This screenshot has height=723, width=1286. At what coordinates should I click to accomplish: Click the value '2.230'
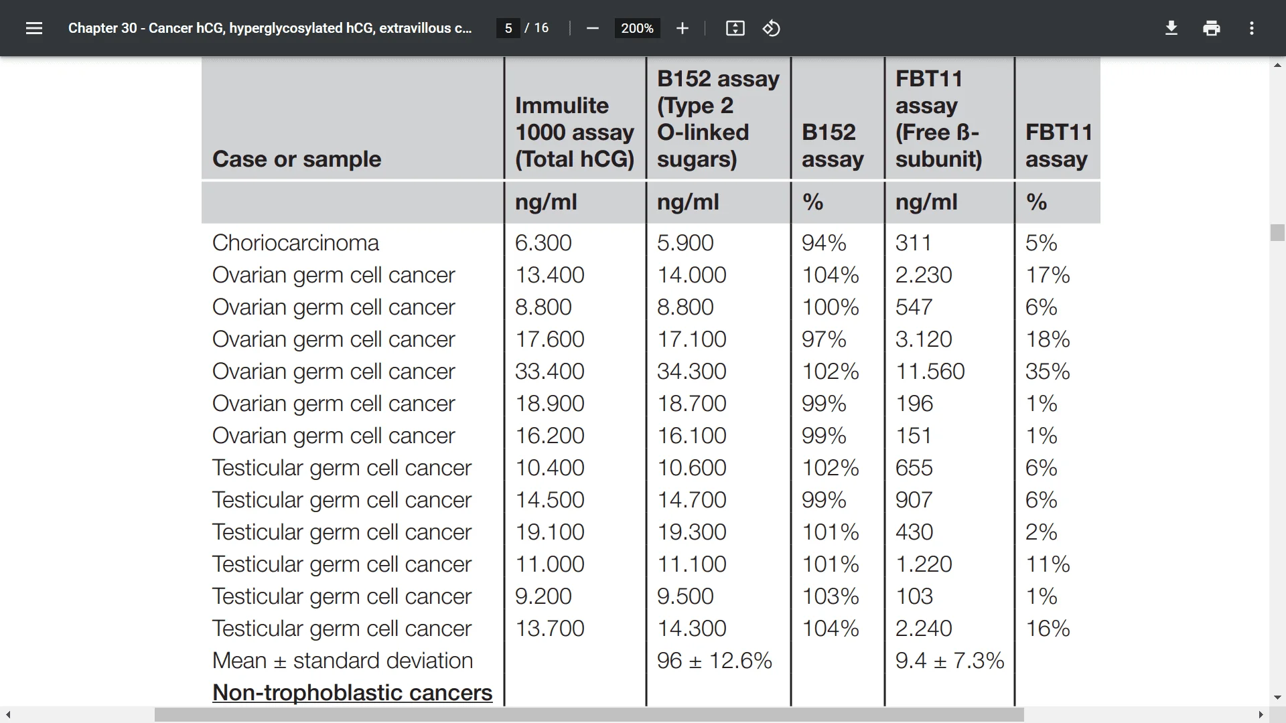click(924, 274)
